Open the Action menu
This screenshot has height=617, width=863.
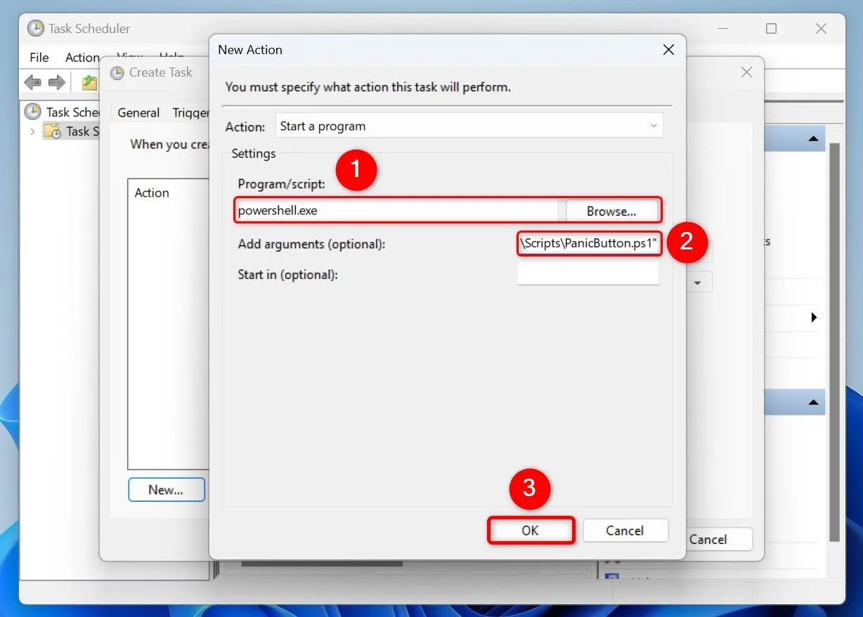82,57
